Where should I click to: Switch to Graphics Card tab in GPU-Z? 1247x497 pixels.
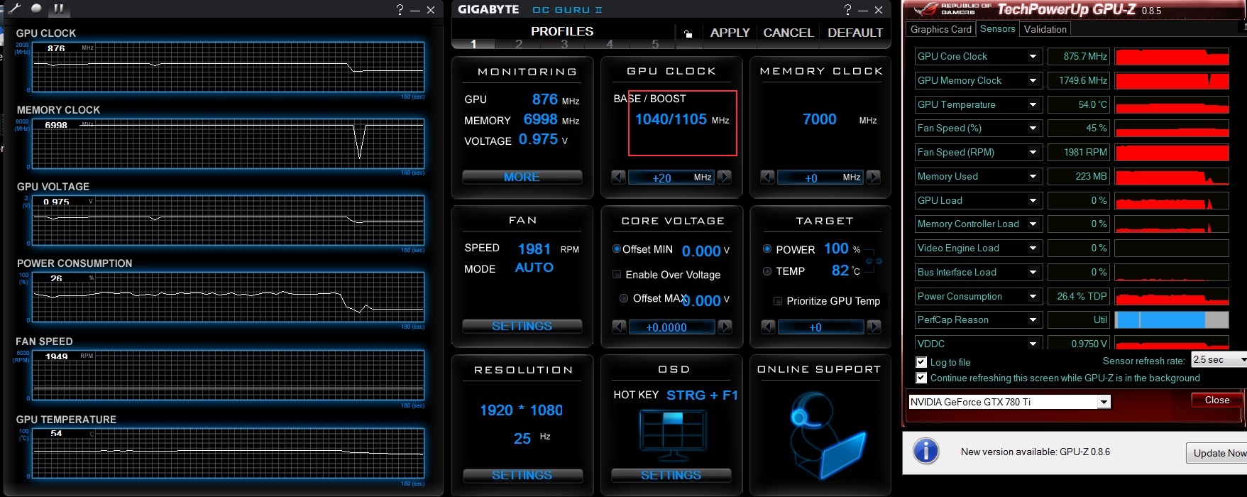tap(940, 29)
